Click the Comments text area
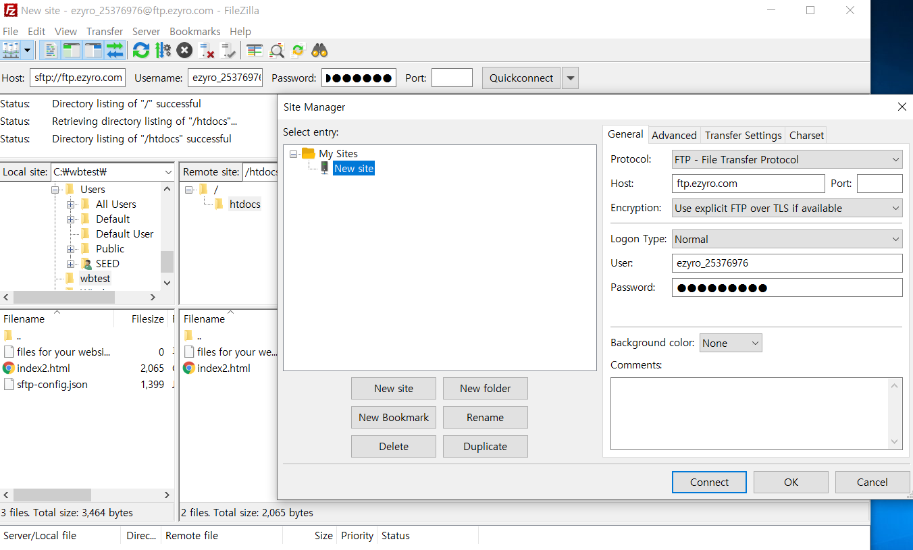913x550 pixels. coord(756,413)
